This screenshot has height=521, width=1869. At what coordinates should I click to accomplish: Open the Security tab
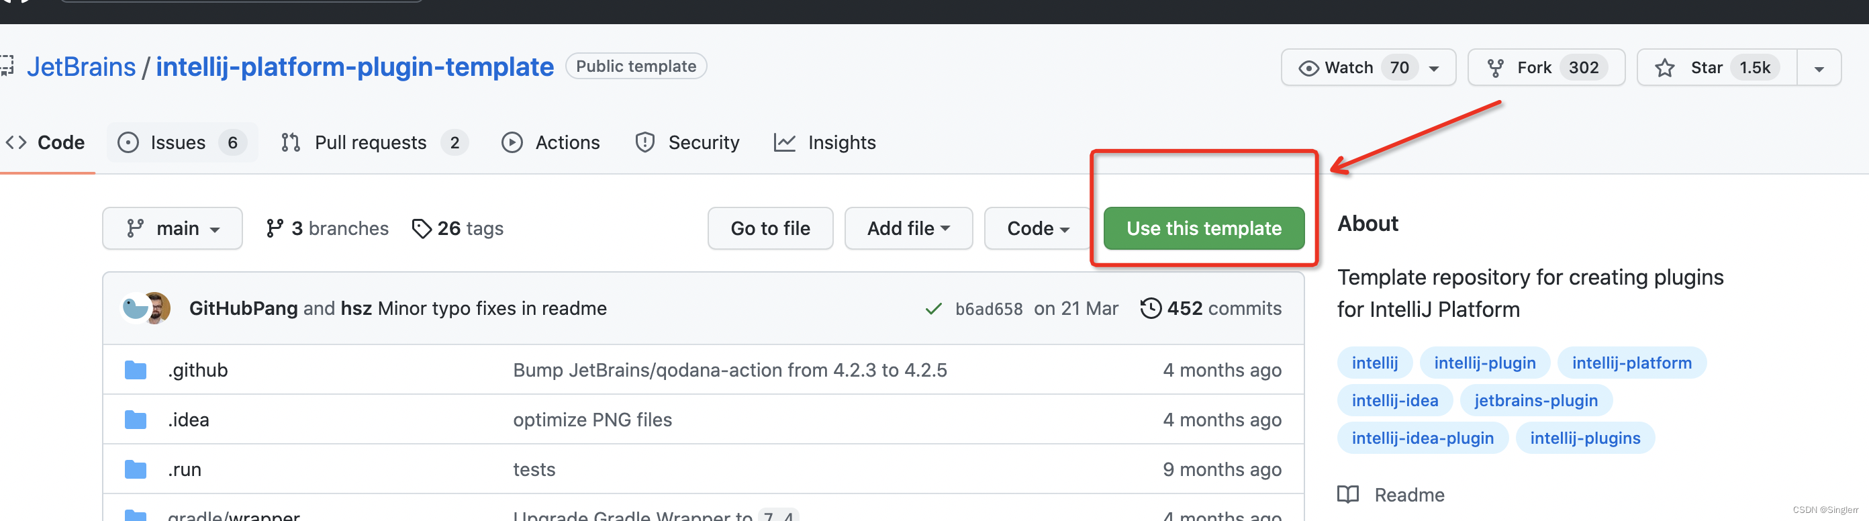click(x=687, y=142)
